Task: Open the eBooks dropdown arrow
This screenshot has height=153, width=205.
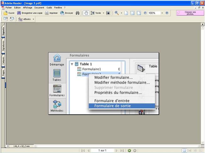Action: [x=33, y=19]
